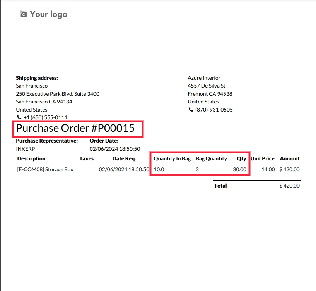Click the "Qty" column header

click(241, 159)
